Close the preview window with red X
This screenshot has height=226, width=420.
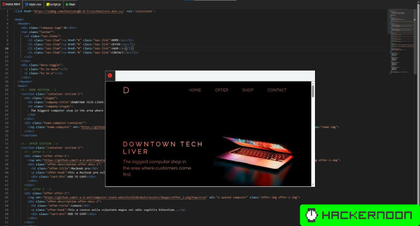point(110,75)
